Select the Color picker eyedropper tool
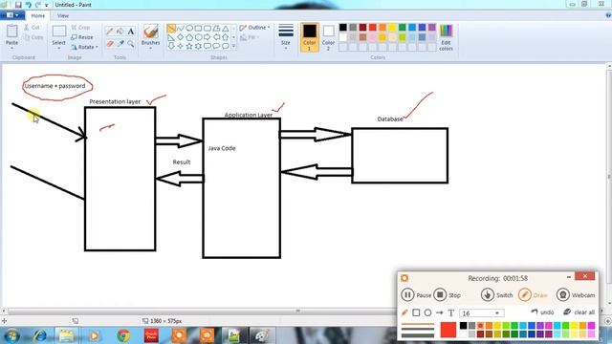 pyautogui.click(x=120, y=44)
